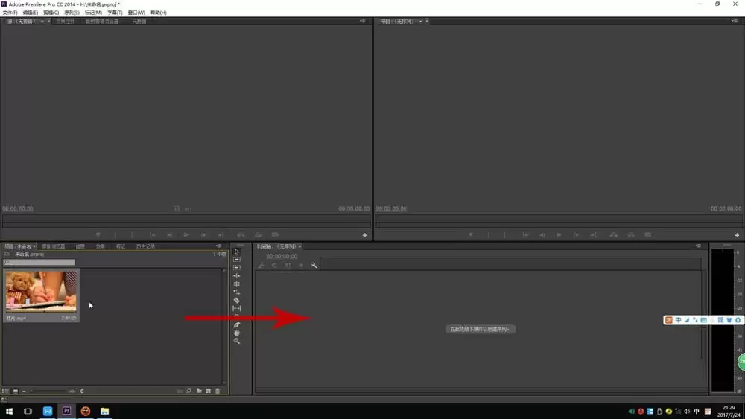Switch project panel to list view
This screenshot has height=419, width=745.
point(6,391)
